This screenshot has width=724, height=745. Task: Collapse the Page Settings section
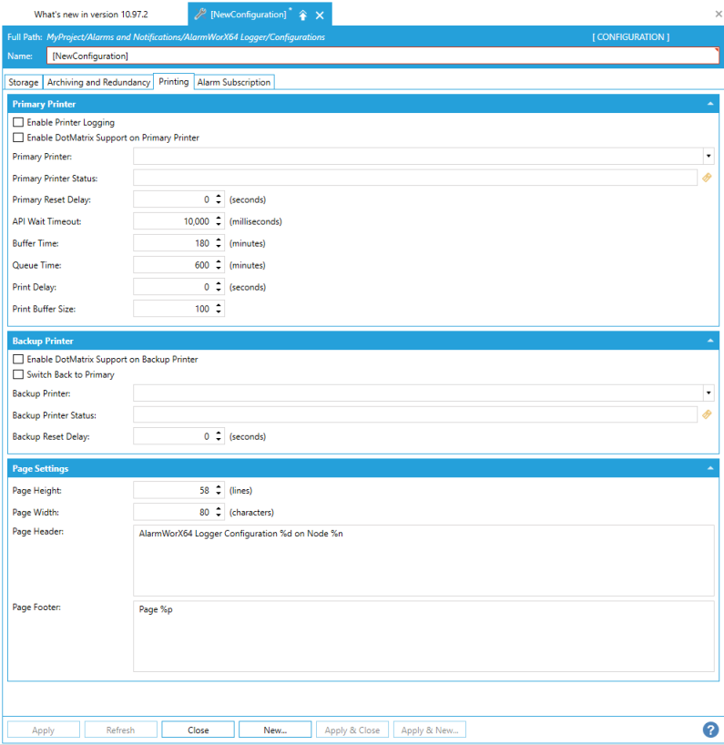pyautogui.click(x=709, y=468)
